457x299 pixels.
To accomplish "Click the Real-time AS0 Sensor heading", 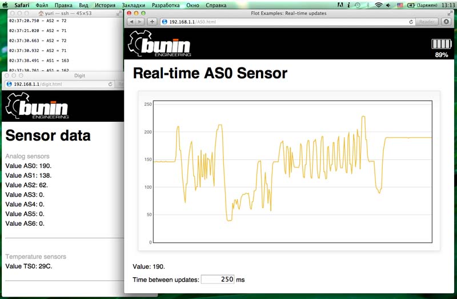I will pos(210,73).
